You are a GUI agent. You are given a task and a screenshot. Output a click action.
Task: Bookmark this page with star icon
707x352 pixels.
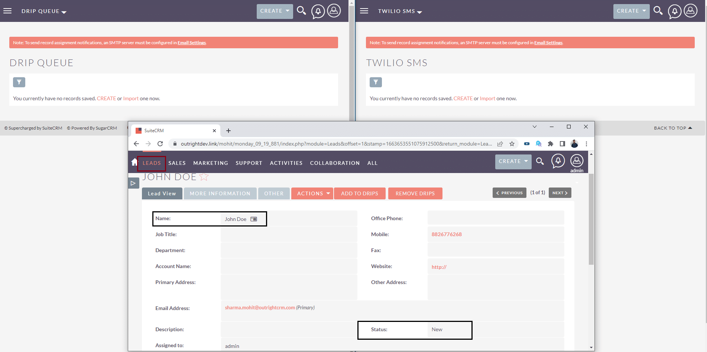point(512,144)
